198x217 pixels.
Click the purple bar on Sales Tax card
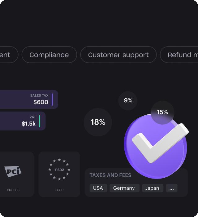52,99
